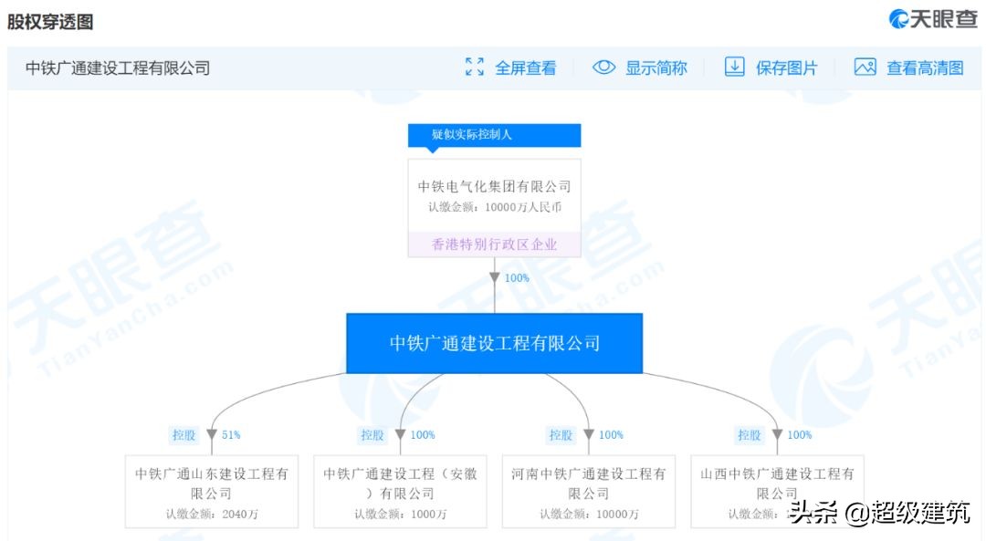The width and height of the screenshot is (986, 541).
Task: Click the 100% ownership label above main company
Action: [518, 278]
